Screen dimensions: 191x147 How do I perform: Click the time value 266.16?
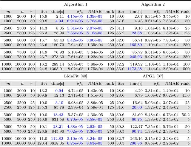point(136,139)
